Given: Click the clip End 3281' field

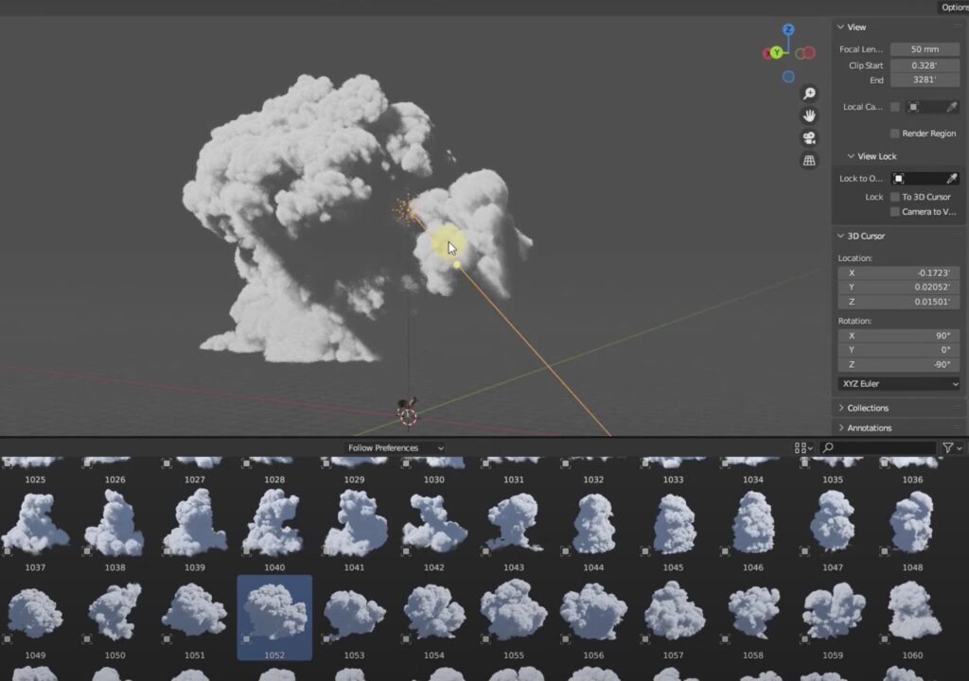Looking at the screenshot, I should point(925,79).
